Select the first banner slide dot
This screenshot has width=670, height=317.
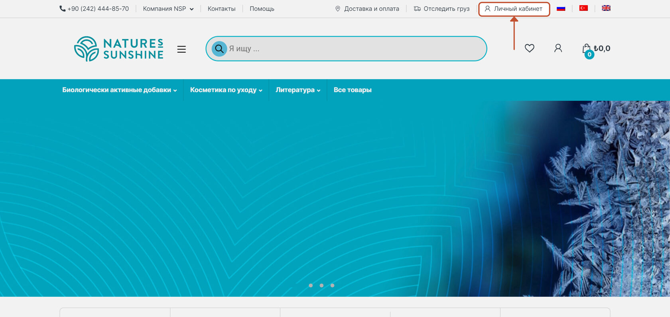tap(311, 286)
